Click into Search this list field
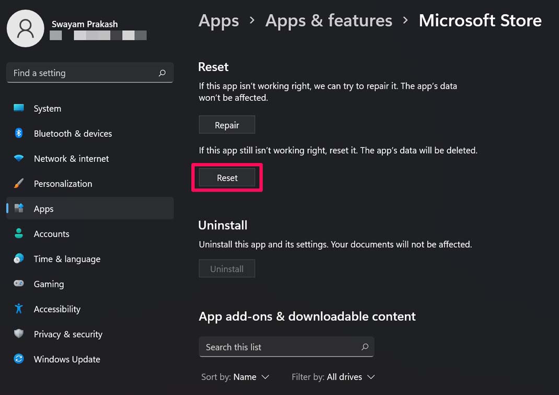The width and height of the screenshot is (559, 395). [x=286, y=347]
